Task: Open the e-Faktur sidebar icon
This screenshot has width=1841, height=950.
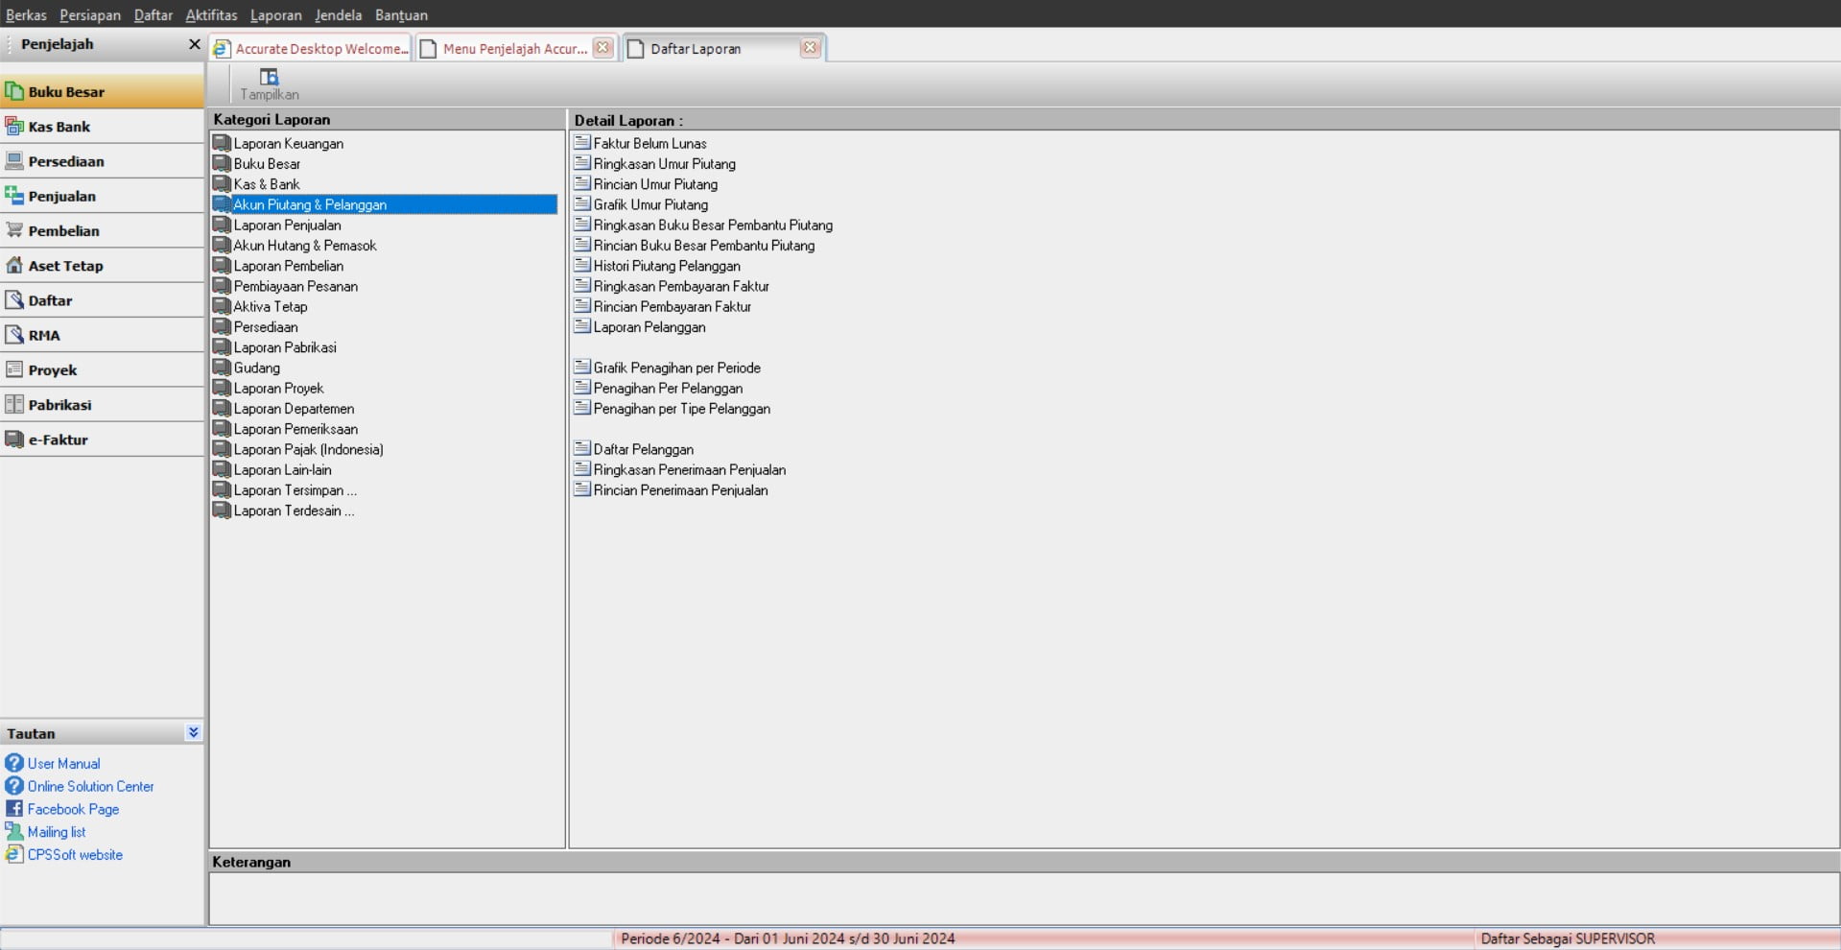Action: [x=14, y=439]
